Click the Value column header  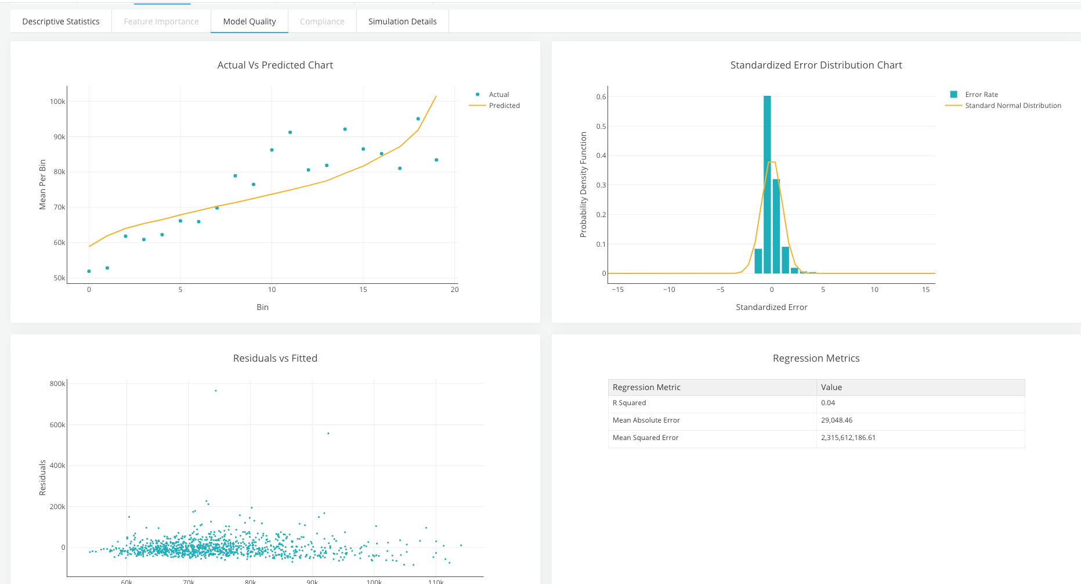[831, 387]
